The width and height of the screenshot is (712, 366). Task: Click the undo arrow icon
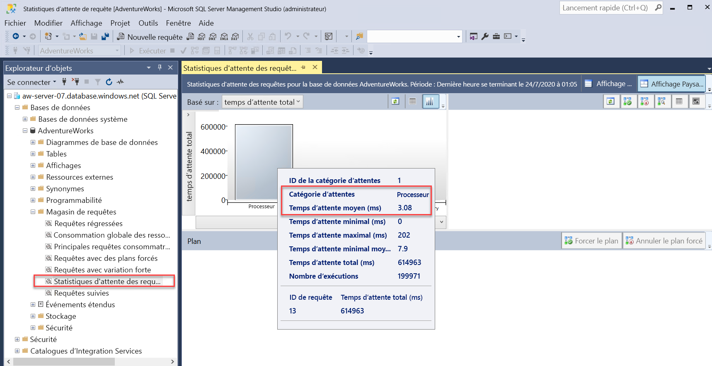[288, 36]
